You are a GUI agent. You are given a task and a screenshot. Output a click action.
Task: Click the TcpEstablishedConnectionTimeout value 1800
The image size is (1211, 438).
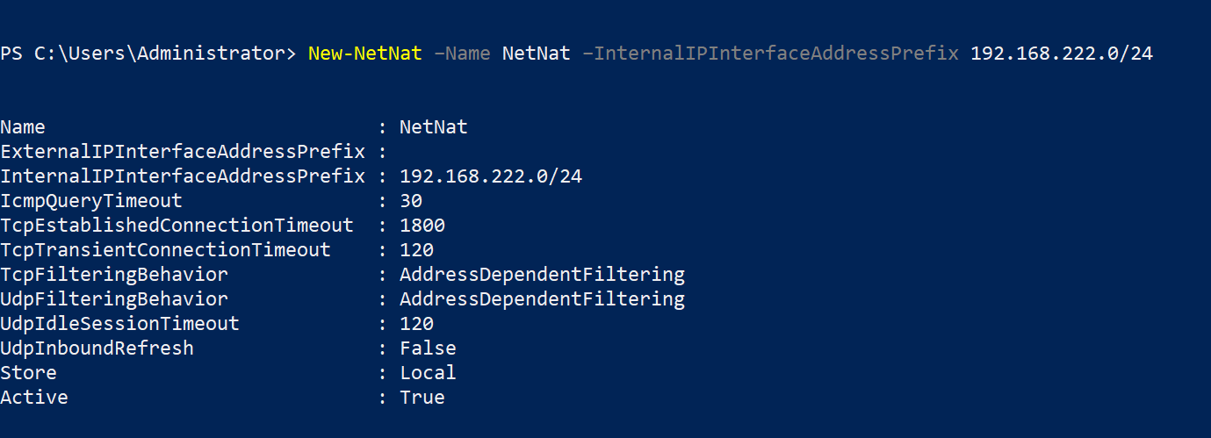422,226
